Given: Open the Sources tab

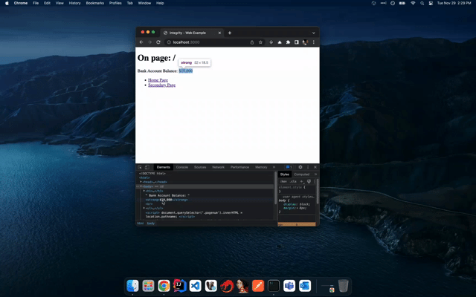Looking at the screenshot, I should [x=200, y=167].
